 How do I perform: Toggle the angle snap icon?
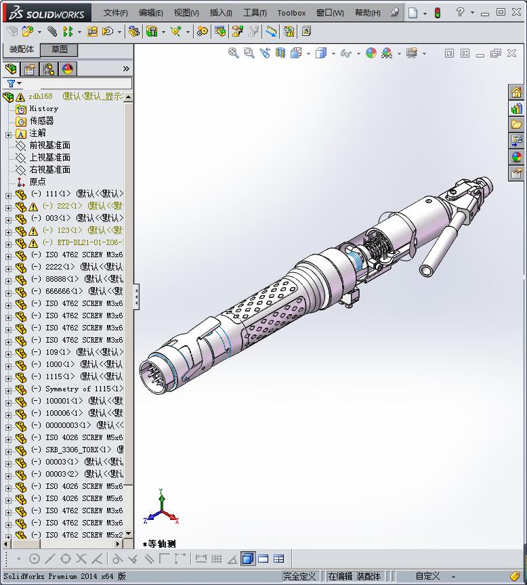point(232,559)
